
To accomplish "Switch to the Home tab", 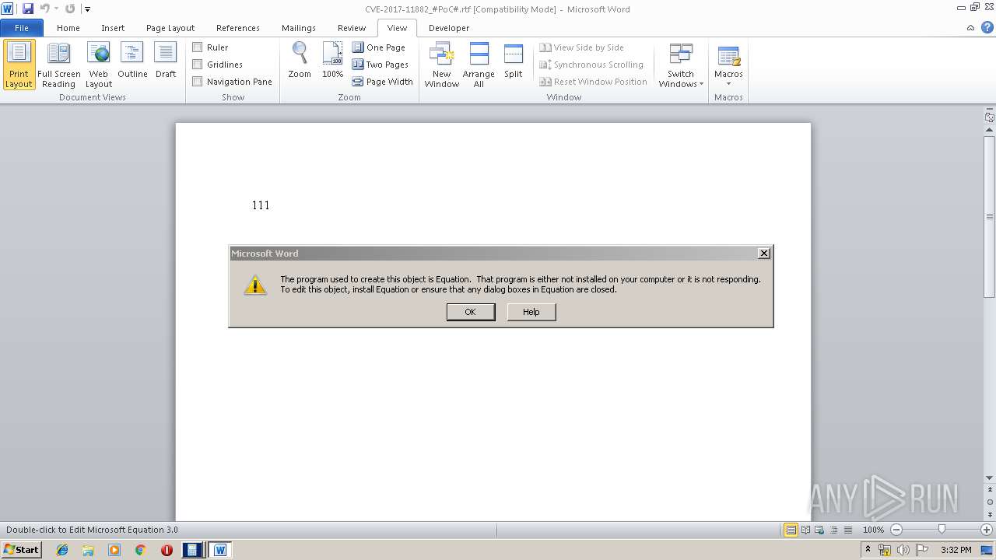I will pos(68,28).
